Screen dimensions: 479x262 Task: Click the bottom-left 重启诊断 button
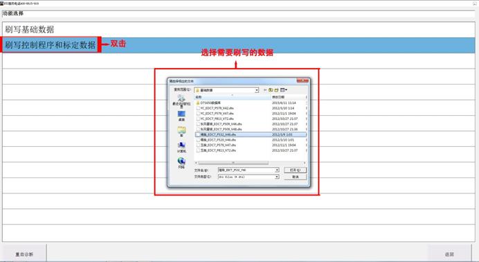pos(24,254)
